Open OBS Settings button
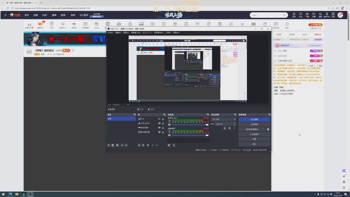 (254, 139)
